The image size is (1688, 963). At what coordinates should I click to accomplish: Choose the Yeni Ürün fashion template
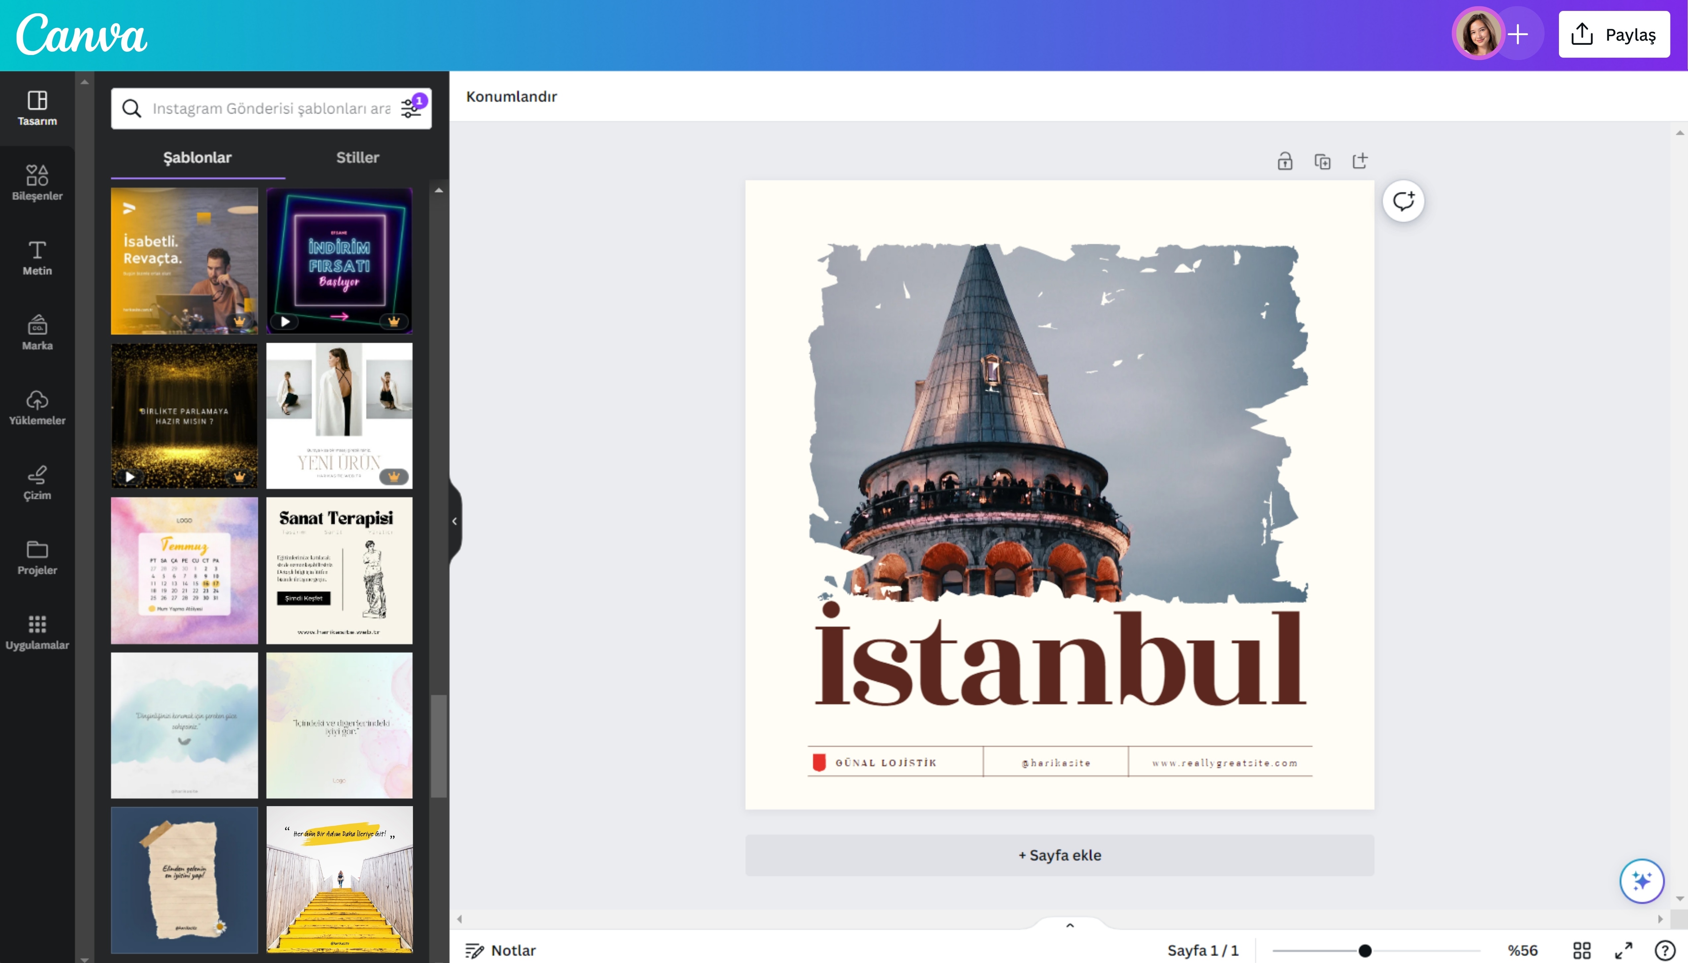pyautogui.click(x=339, y=416)
